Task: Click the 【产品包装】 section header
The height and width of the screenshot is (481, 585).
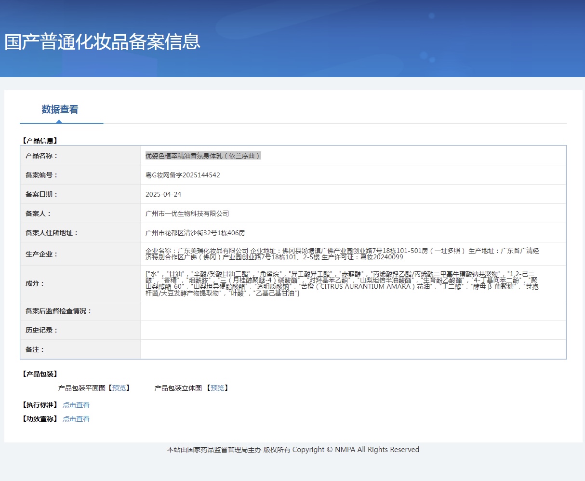Action: [40, 374]
